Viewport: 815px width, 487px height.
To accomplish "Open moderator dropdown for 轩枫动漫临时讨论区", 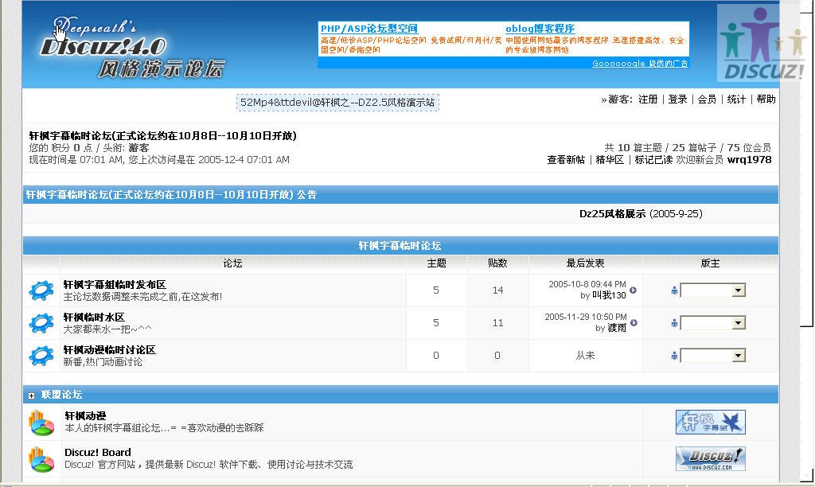I will coord(712,356).
